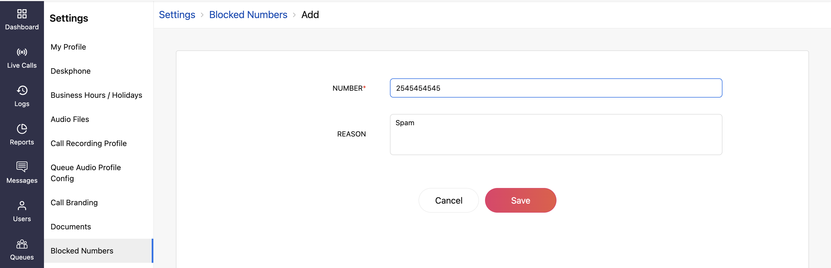Image resolution: width=831 pixels, height=268 pixels.
Task: Click the Save button
Action: pos(520,200)
